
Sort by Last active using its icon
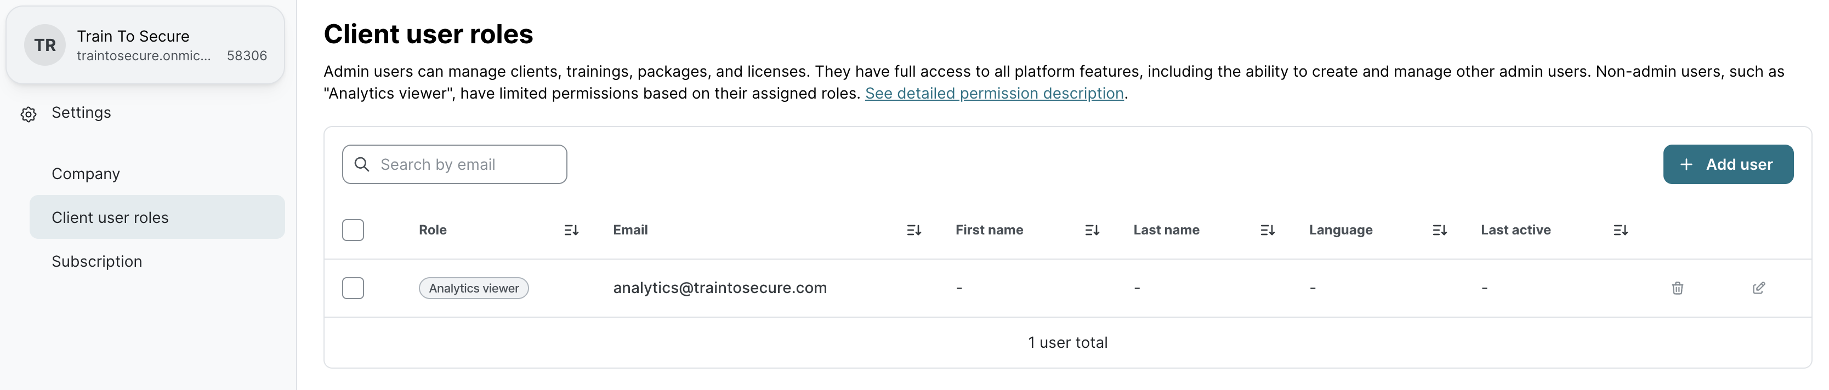pos(1620,231)
